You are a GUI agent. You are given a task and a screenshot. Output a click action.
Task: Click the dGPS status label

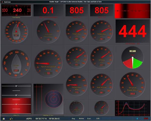click(29, 118)
